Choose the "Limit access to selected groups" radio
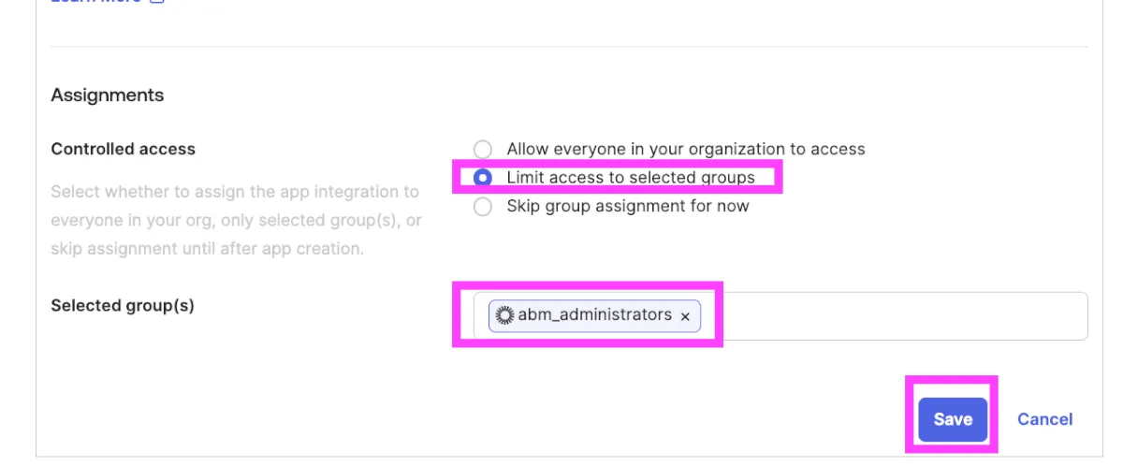Screen dimensions: 1123x466 pos(483,178)
